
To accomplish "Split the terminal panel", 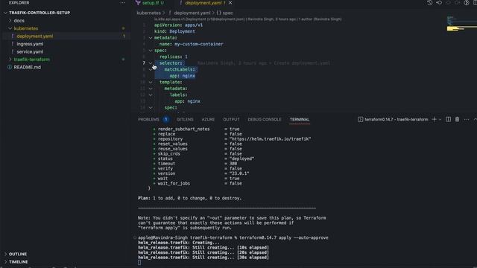I will tap(448, 119).
